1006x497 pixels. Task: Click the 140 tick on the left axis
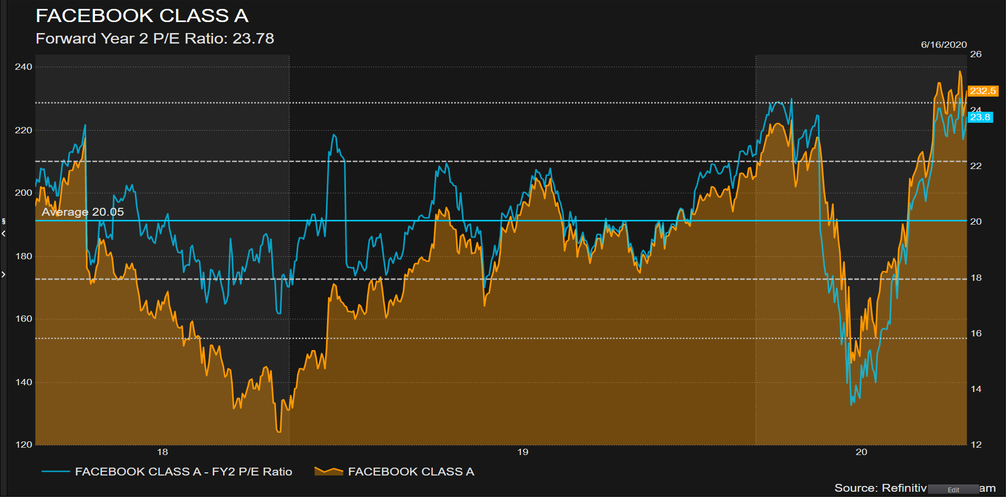tap(24, 382)
